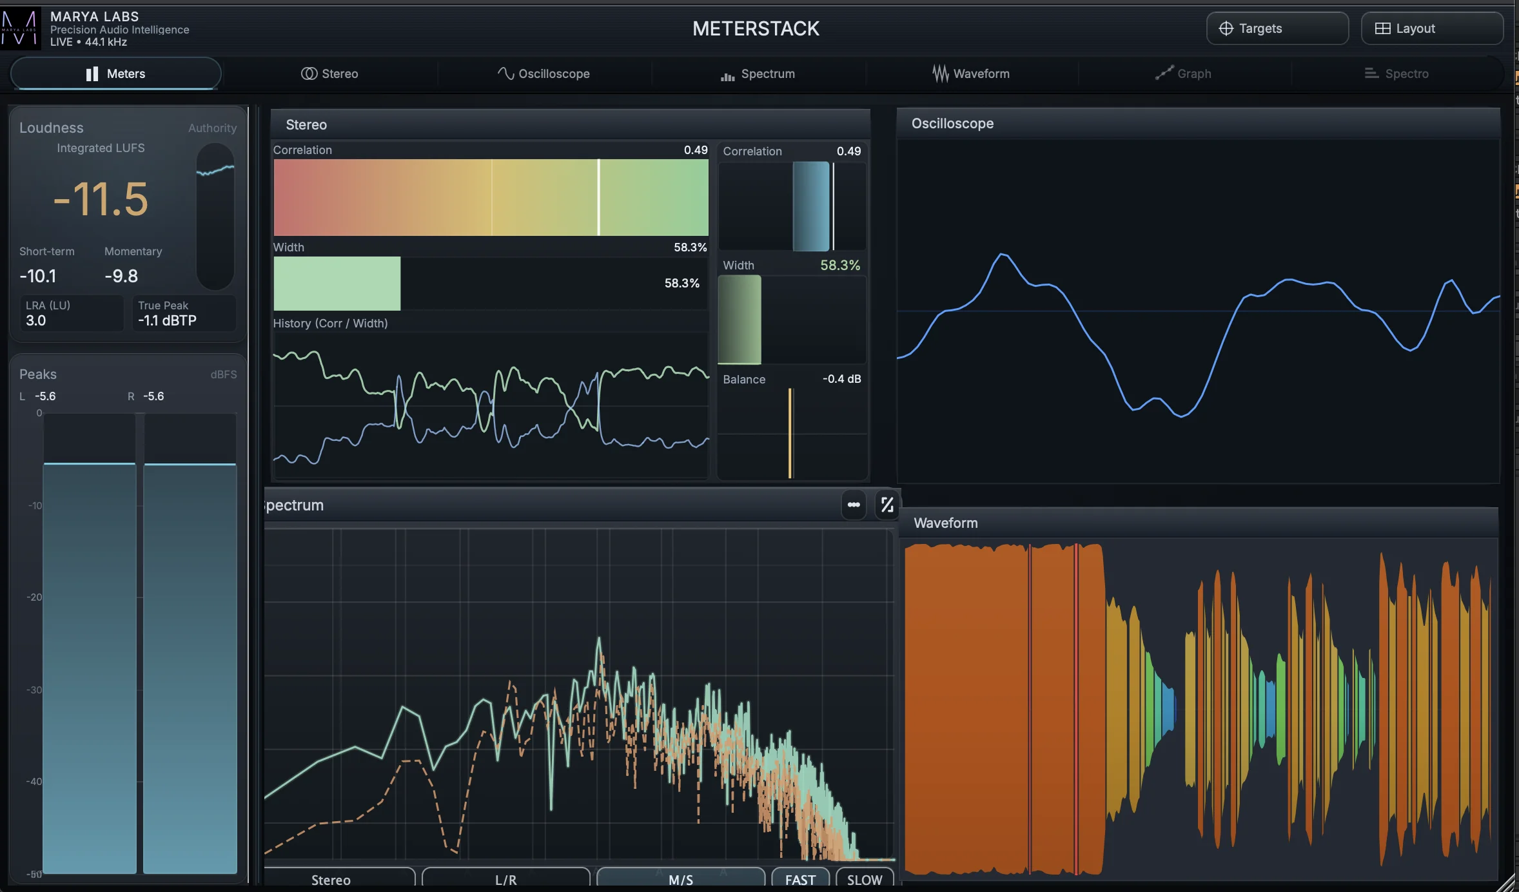Click the Oscilloscope tab's sine wave icon

click(x=505, y=73)
